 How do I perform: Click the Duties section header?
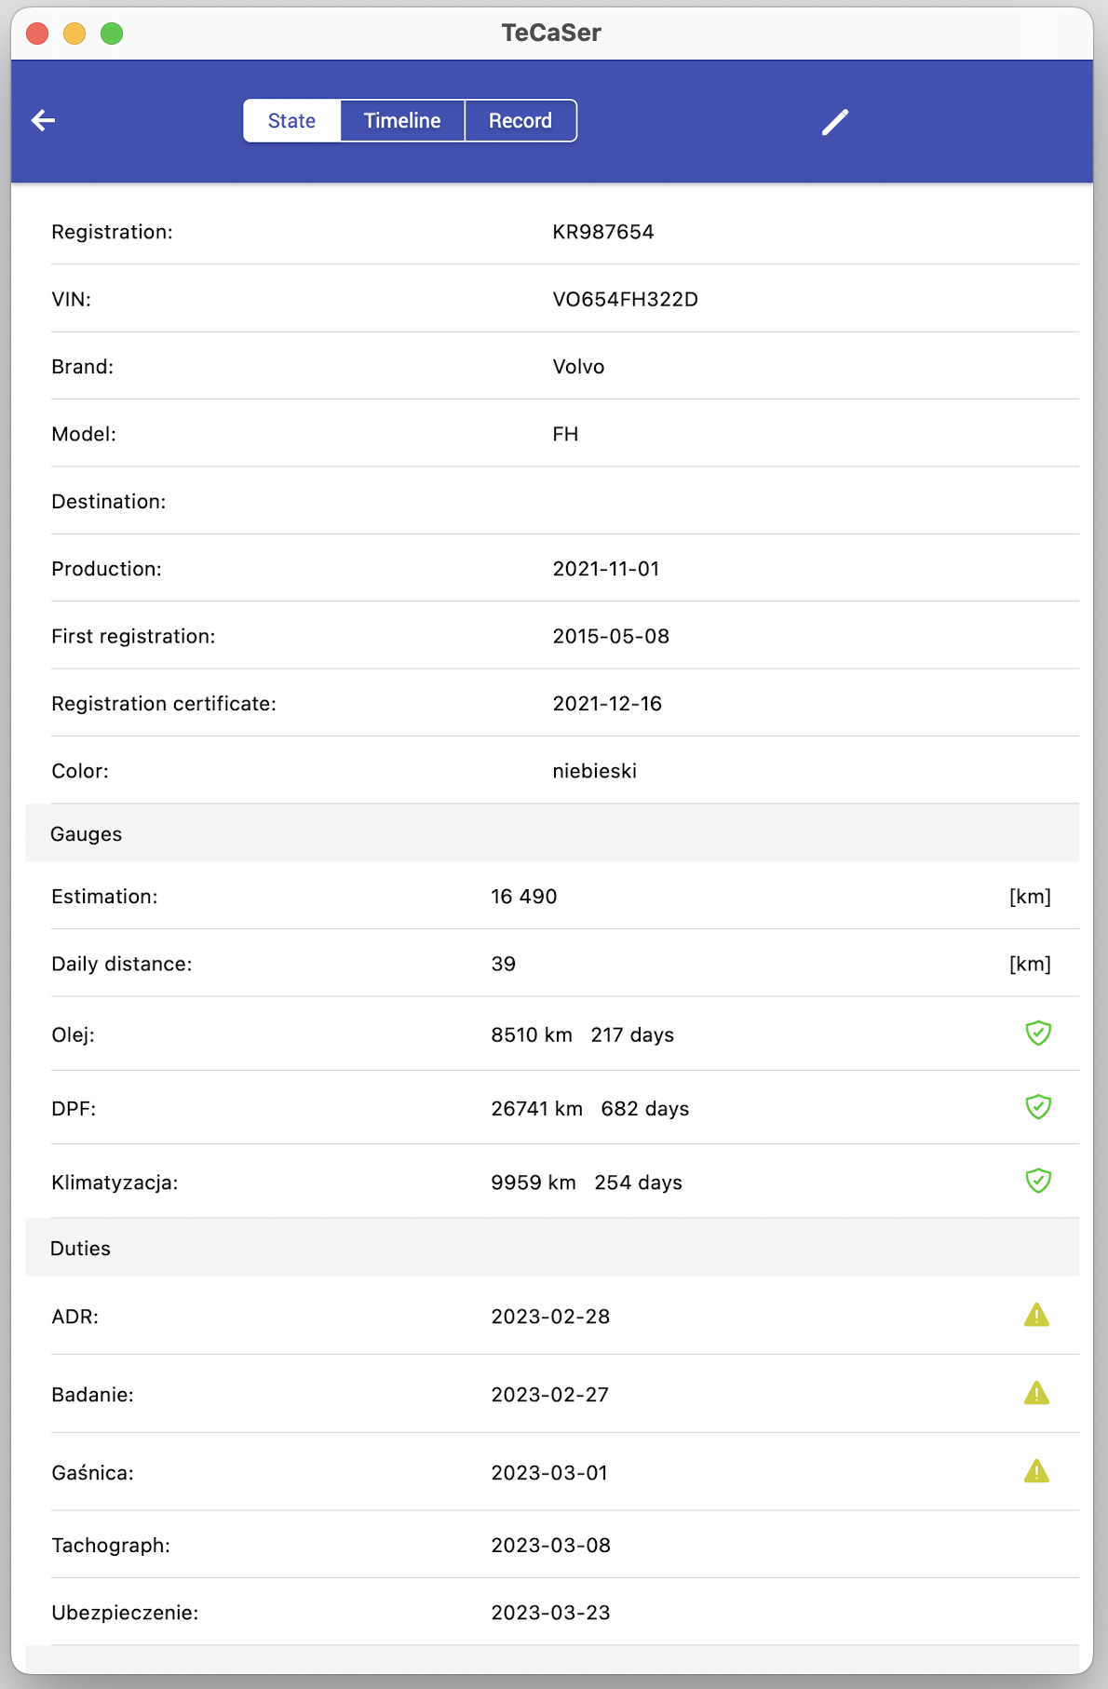click(81, 1249)
